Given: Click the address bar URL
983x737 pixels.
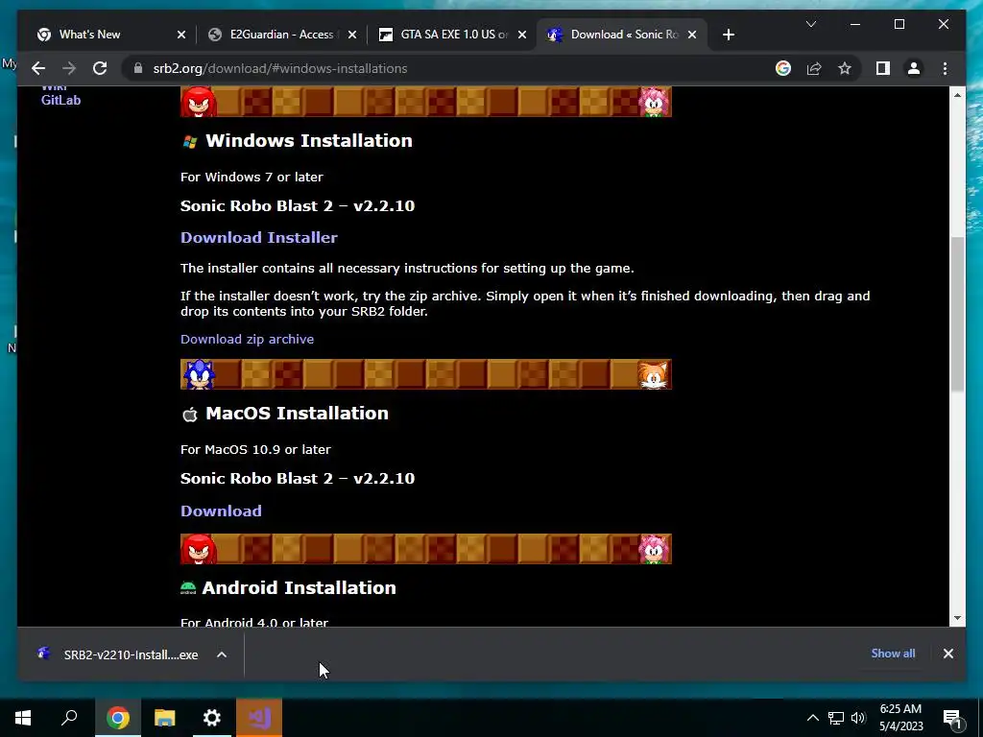Looking at the screenshot, I should 280,68.
